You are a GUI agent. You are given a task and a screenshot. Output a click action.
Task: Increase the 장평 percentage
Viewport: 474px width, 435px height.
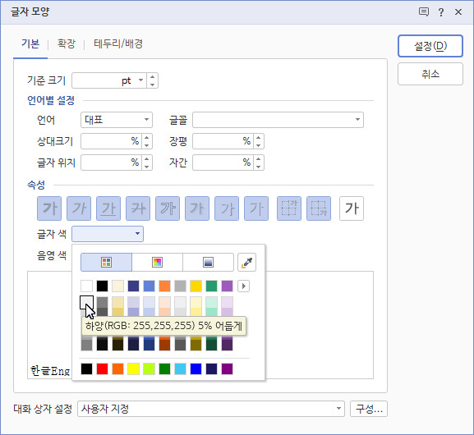[x=259, y=138]
